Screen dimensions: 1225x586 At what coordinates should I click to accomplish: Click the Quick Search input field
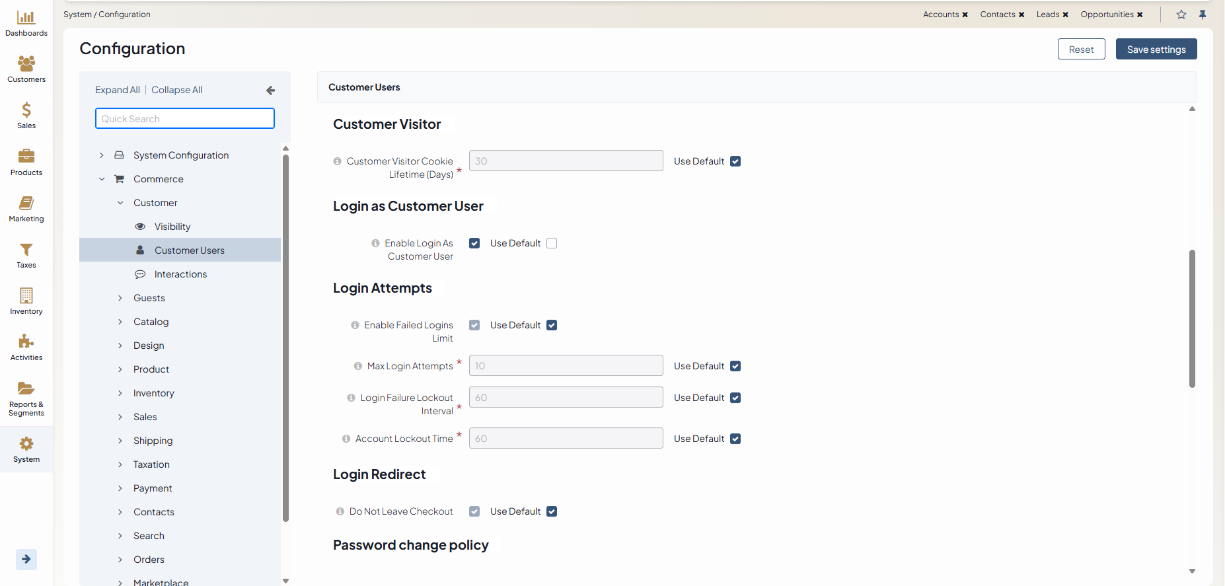(x=185, y=119)
